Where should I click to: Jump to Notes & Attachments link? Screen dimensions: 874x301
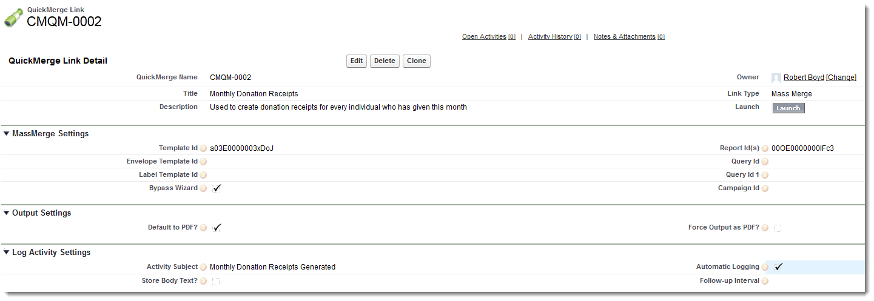(x=624, y=37)
